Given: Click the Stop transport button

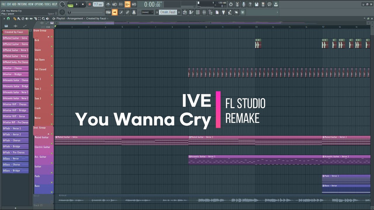Looking at the screenshot, I should tap(83, 4).
